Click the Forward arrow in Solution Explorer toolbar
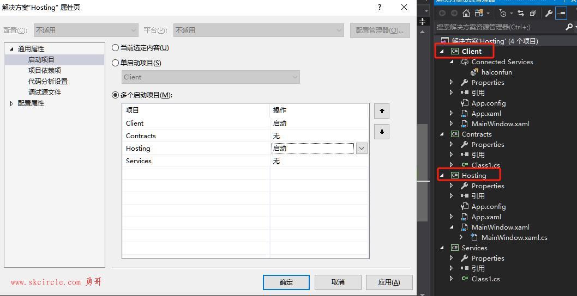Screen dimensions: 577x296 tap(454, 13)
